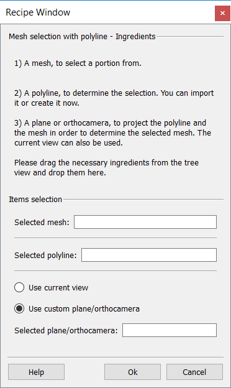Click inside the Selected mesh field
The width and height of the screenshot is (231, 388).
coord(145,222)
